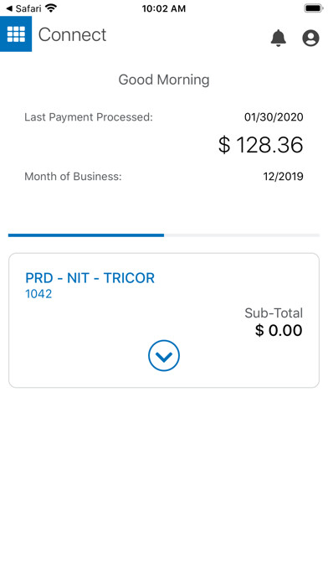Tap the Sub-Total $ 0.00 amount

pos(279,330)
